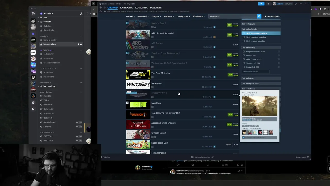Open the Doporučení dropdown

pyautogui.click(x=143, y=16)
